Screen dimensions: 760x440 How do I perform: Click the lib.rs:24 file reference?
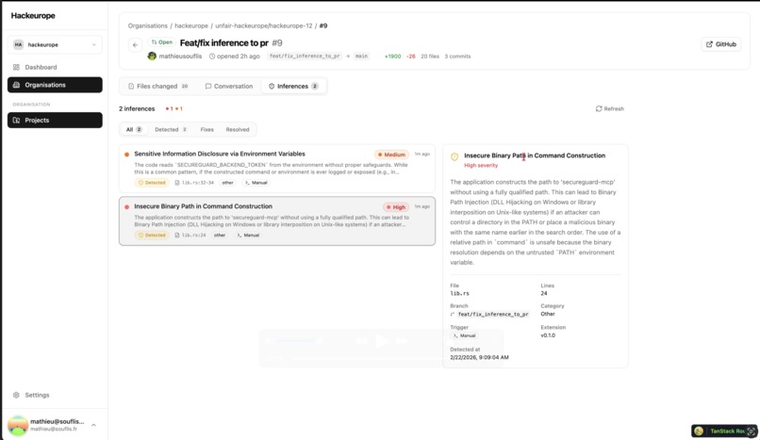click(x=190, y=236)
